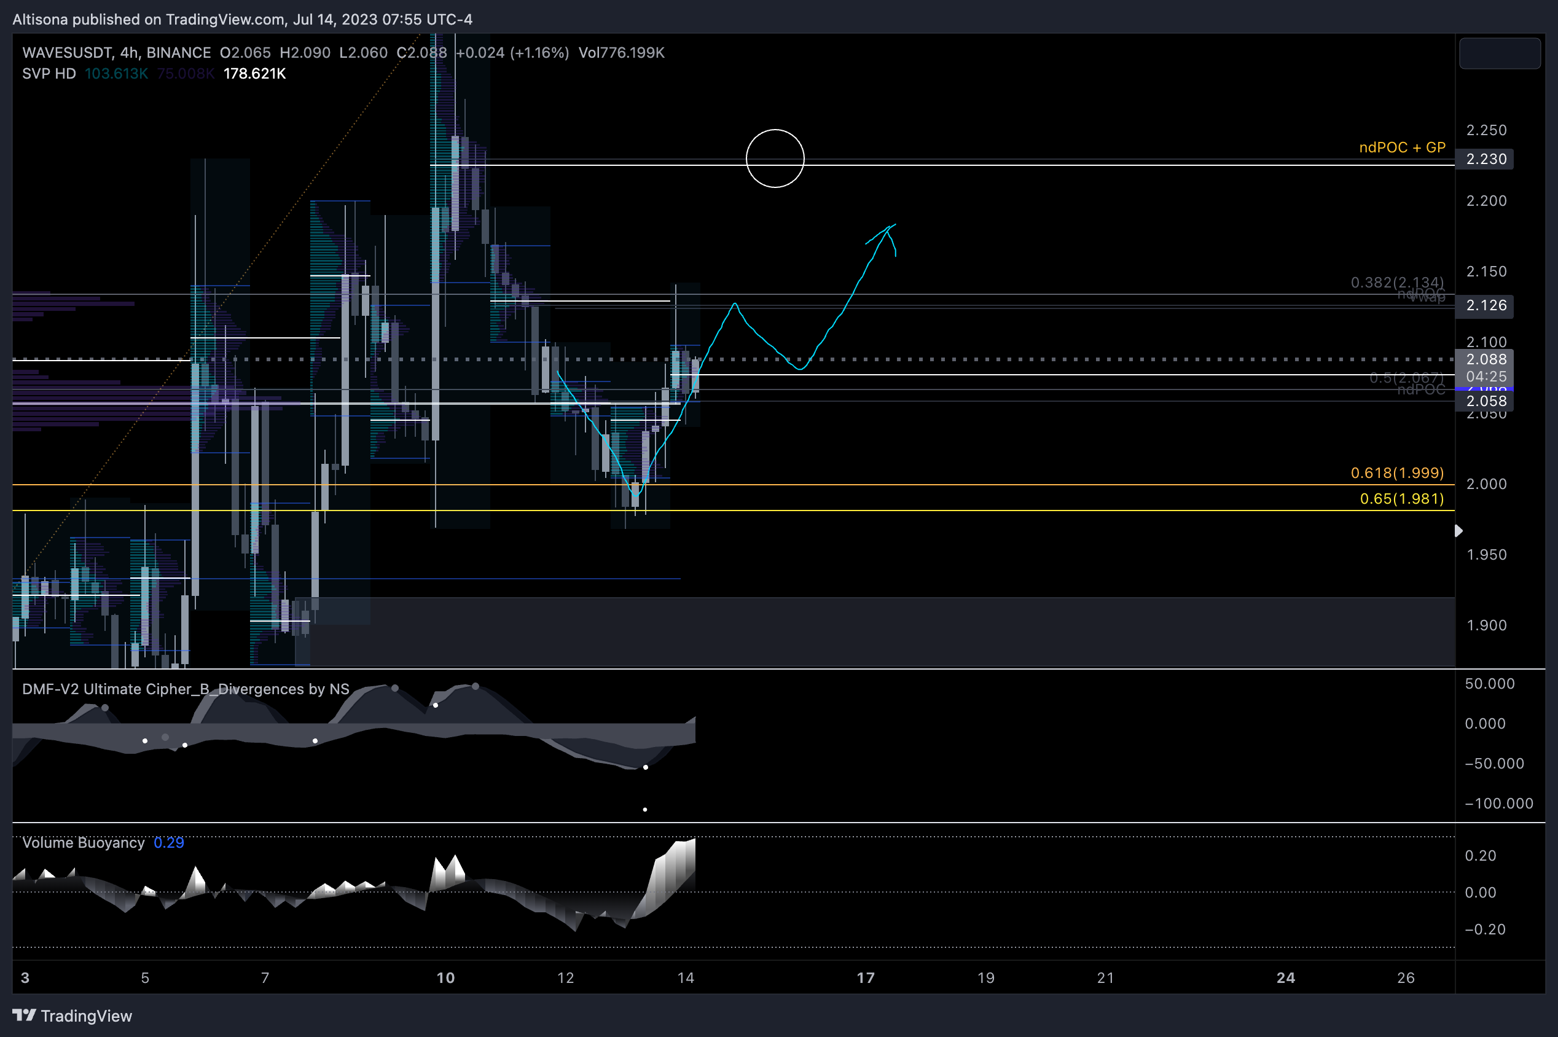Viewport: 1558px width, 1037px height.
Task: Click the 2.126 price tag on axis
Action: (1486, 305)
